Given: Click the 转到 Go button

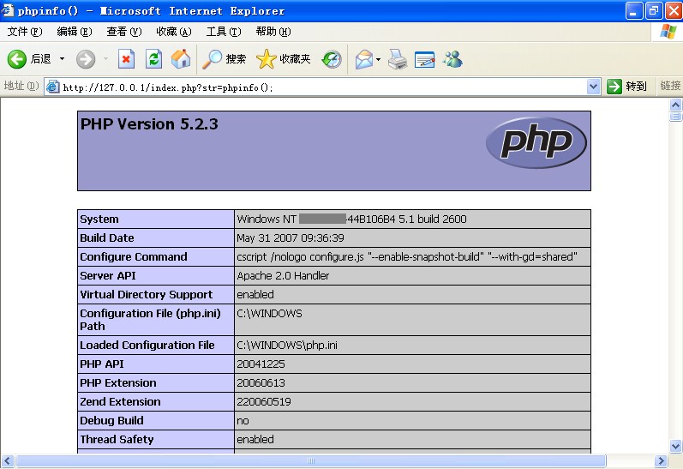Looking at the screenshot, I should (626, 87).
